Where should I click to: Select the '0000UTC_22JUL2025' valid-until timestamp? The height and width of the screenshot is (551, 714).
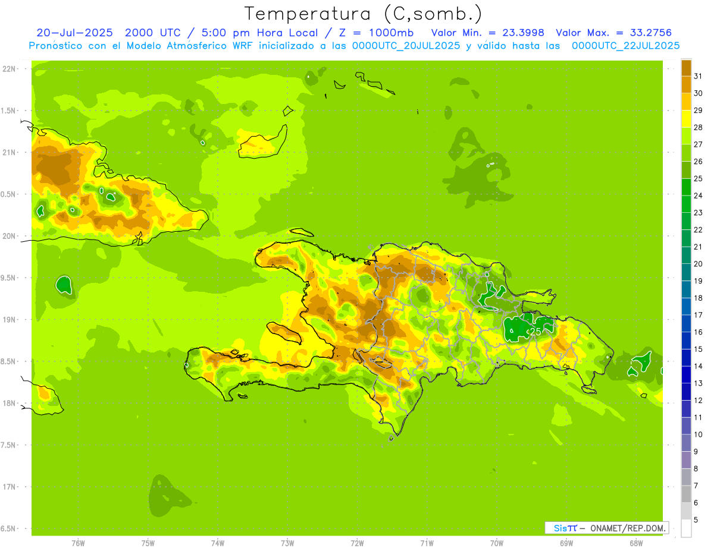625,45
